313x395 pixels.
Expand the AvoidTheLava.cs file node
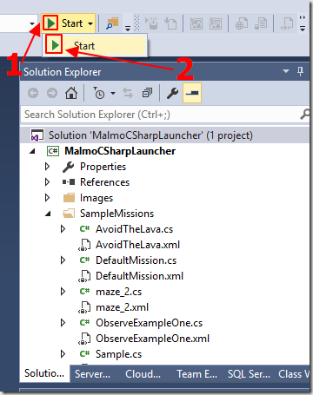63,229
